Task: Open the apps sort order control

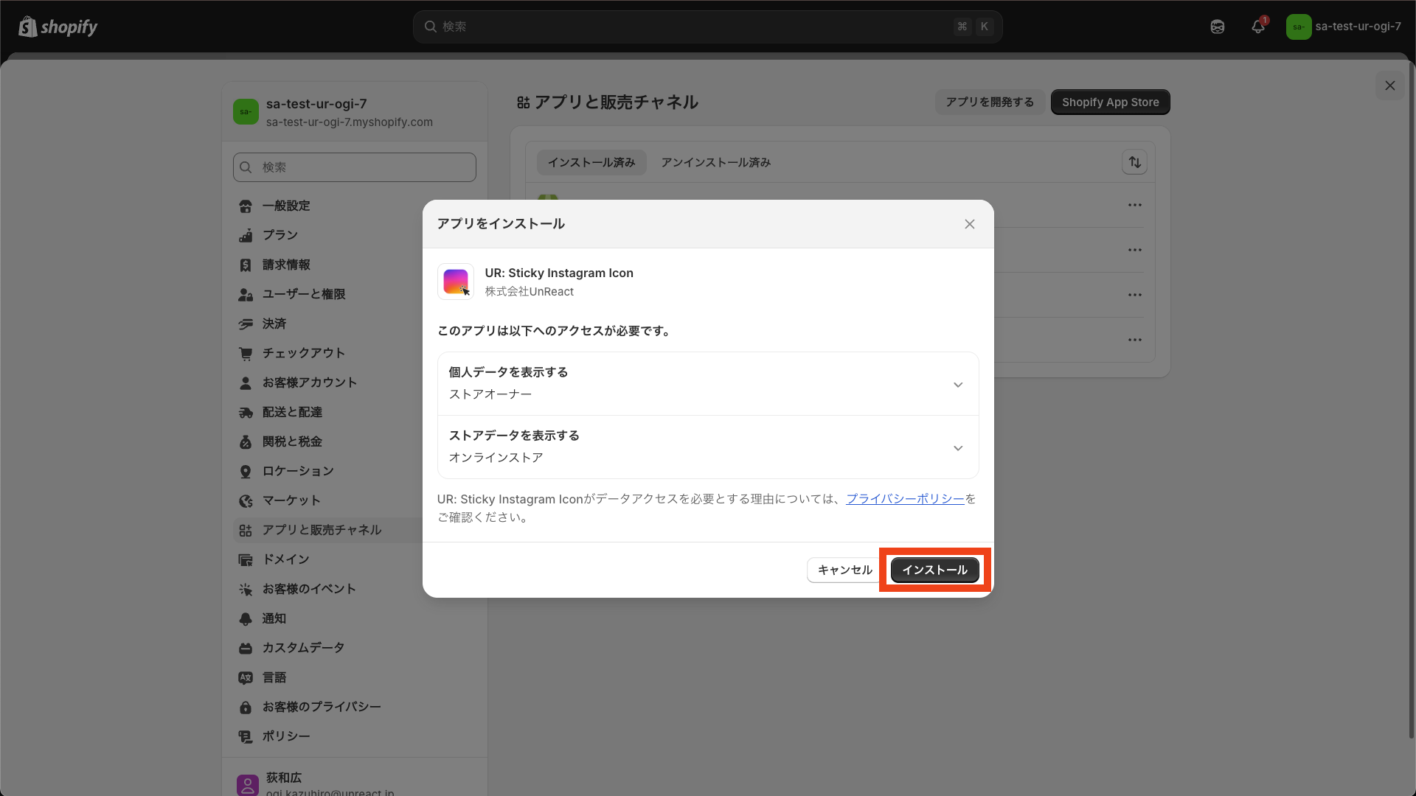Action: [1134, 162]
